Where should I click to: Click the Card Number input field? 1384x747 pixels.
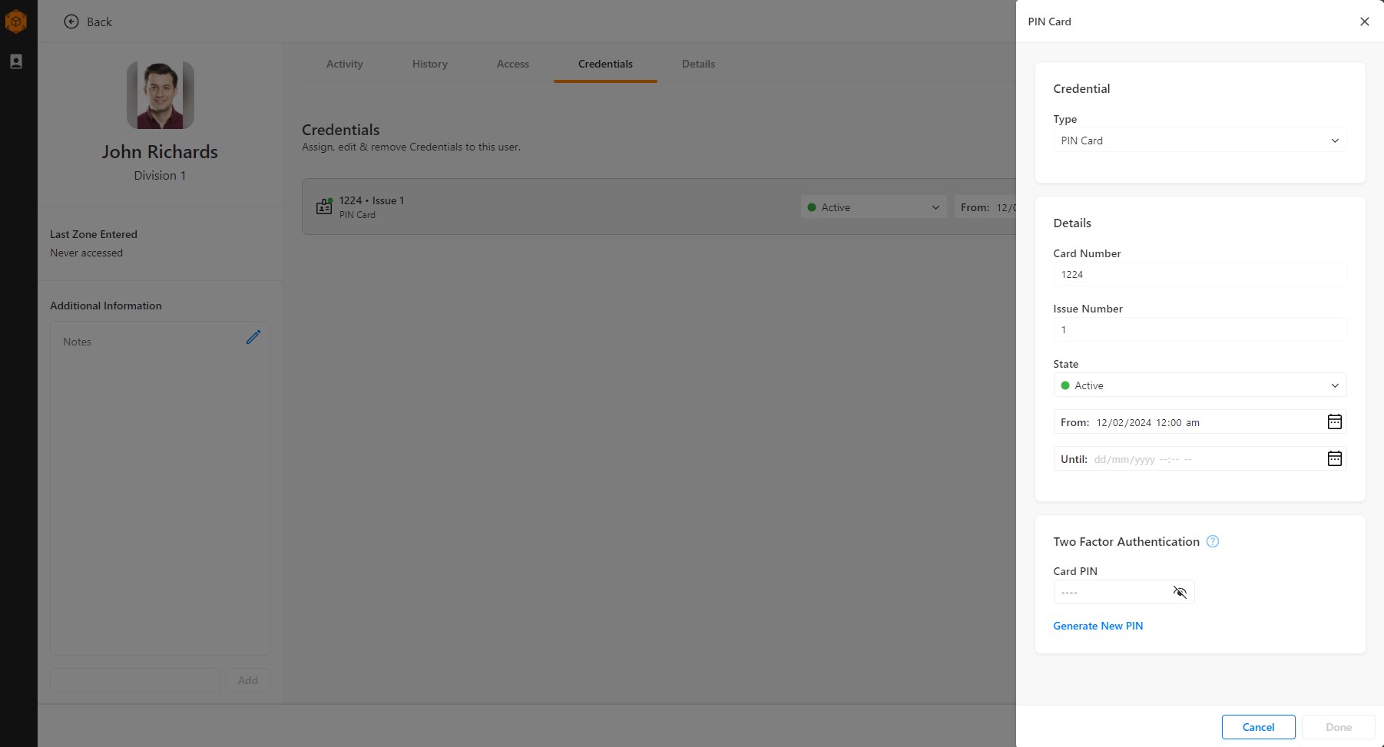pyautogui.click(x=1199, y=275)
